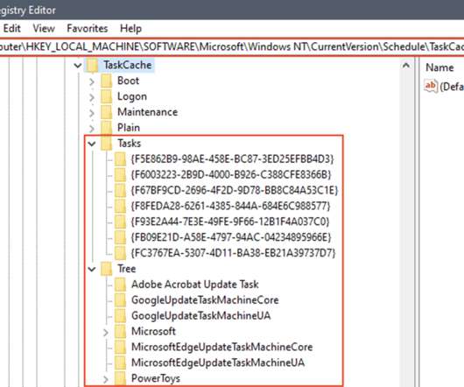Expand the Maintenance key
Image resolution: width=464 pixels, height=387 pixels.
[92, 112]
